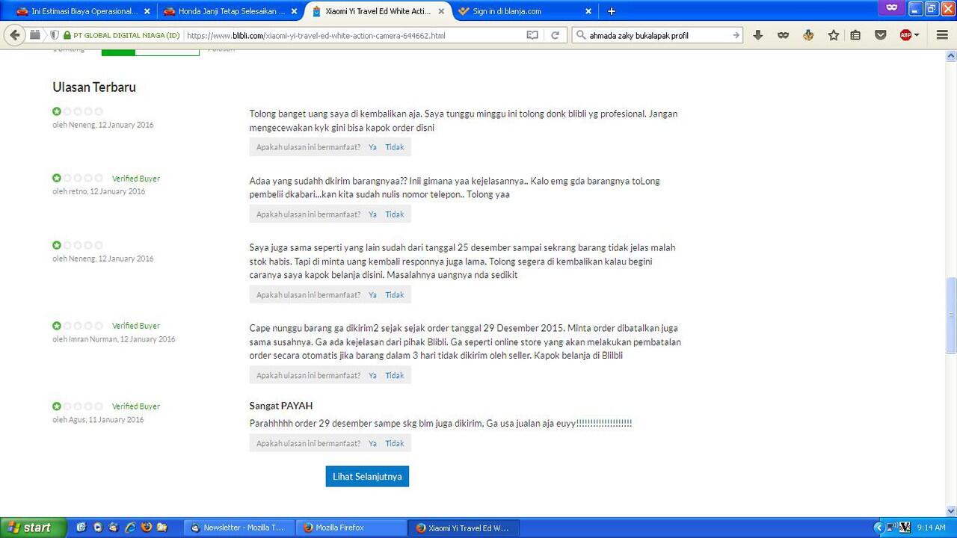Click the private mask toolbar icon
The image size is (957, 538).
point(783,35)
